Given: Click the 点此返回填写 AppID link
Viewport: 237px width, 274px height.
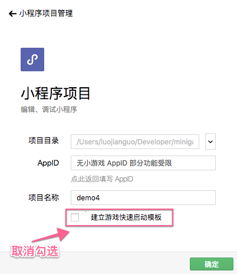Looking at the screenshot, I should point(102,179).
